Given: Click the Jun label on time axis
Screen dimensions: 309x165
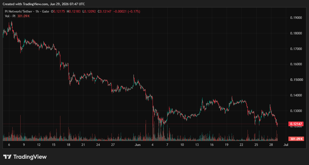Looking at the screenshot, I should [137, 145].
